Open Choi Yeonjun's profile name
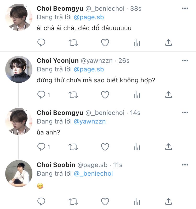196x209 pixels. pyautogui.click(x=57, y=61)
